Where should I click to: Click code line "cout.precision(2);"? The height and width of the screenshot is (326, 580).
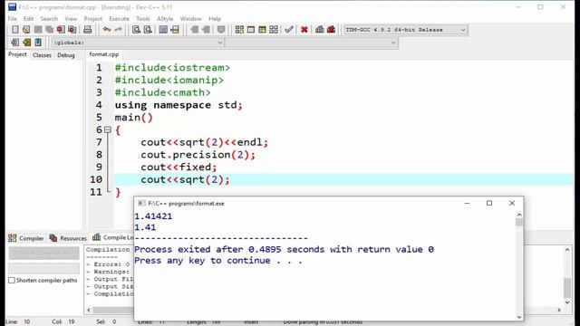[x=198, y=155]
